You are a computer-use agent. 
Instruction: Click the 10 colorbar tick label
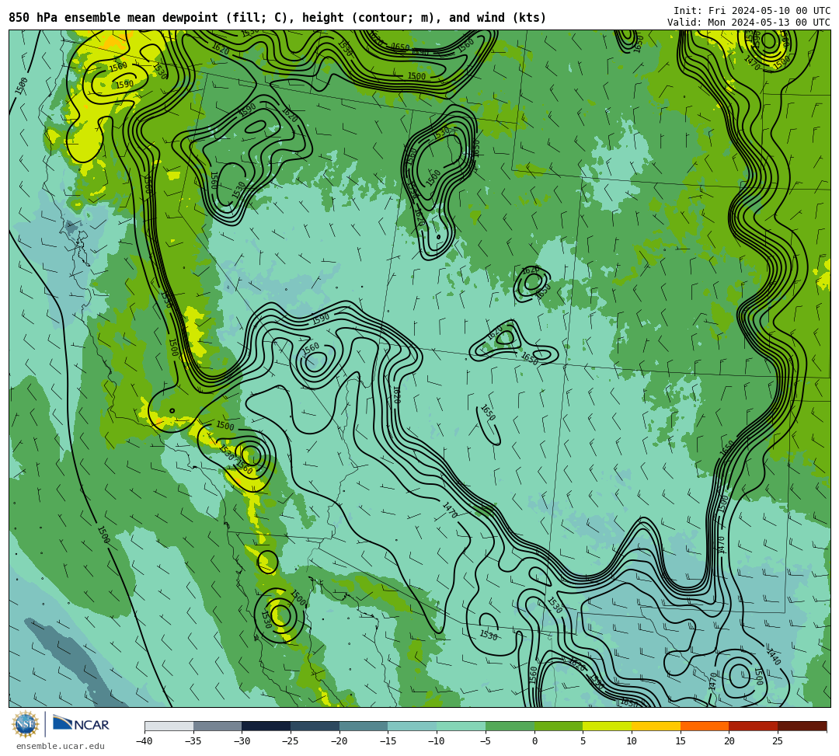(x=632, y=741)
